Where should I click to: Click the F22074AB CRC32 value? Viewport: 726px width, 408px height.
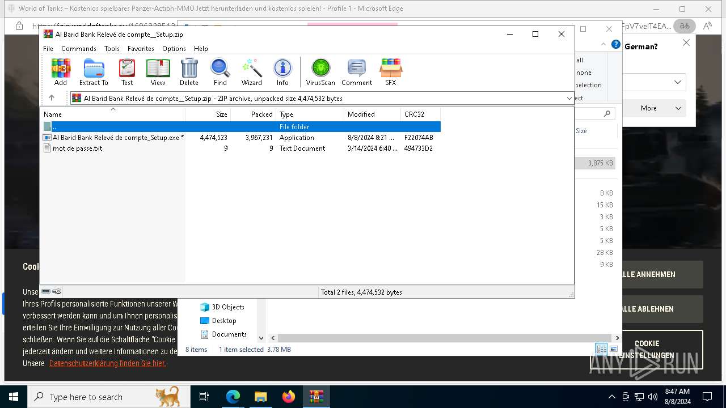click(419, 138)
